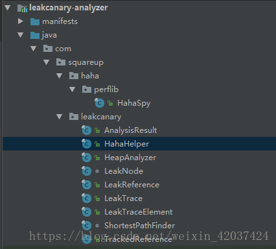
Task: Click the public lock icon beside LeakReference
Action: [x=97, y=185]
